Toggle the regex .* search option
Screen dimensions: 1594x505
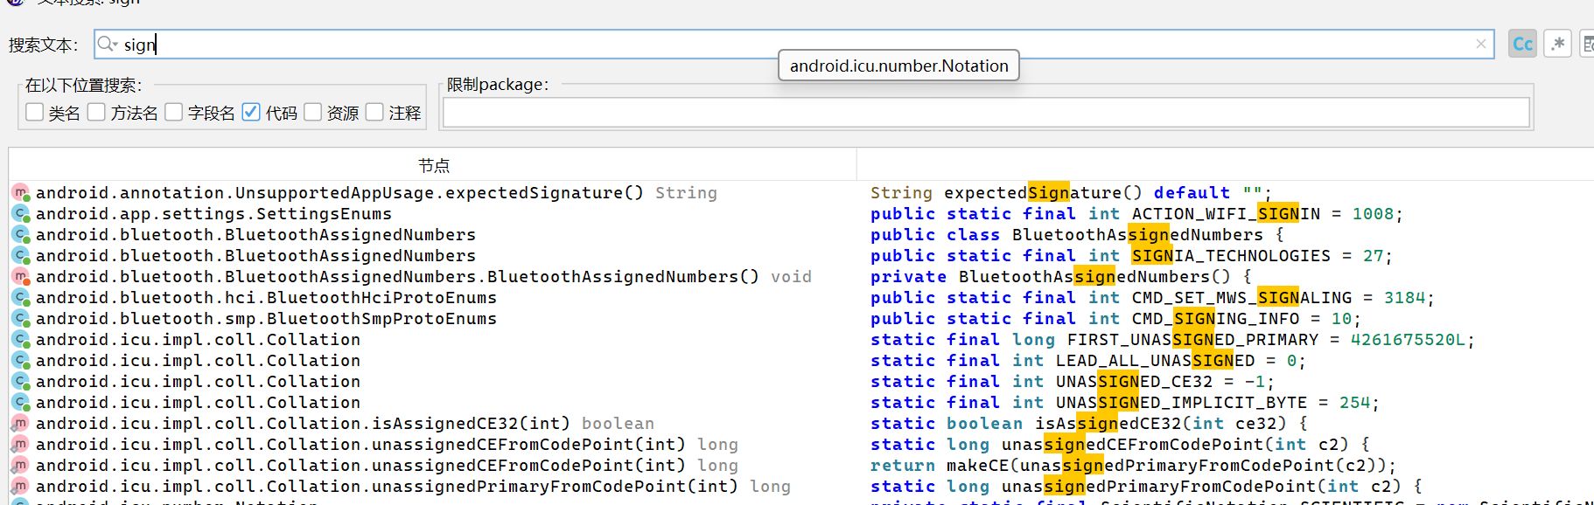coord(1557,44)
